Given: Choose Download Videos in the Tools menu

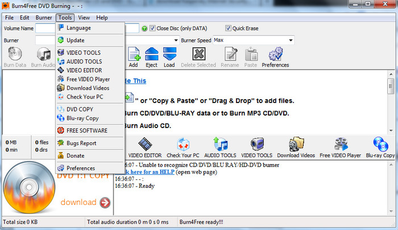Looking at the screenshot, I should point(90,88).
